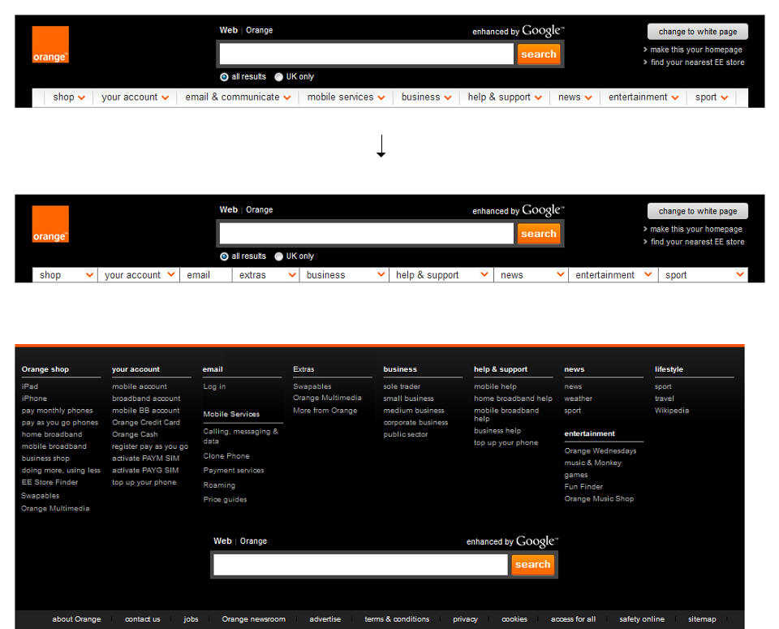Viewport: 779px width, 629px height.
Task: Click 'make this your homepage' above 'mobile services' nav
Action: [x=696, y=50]
